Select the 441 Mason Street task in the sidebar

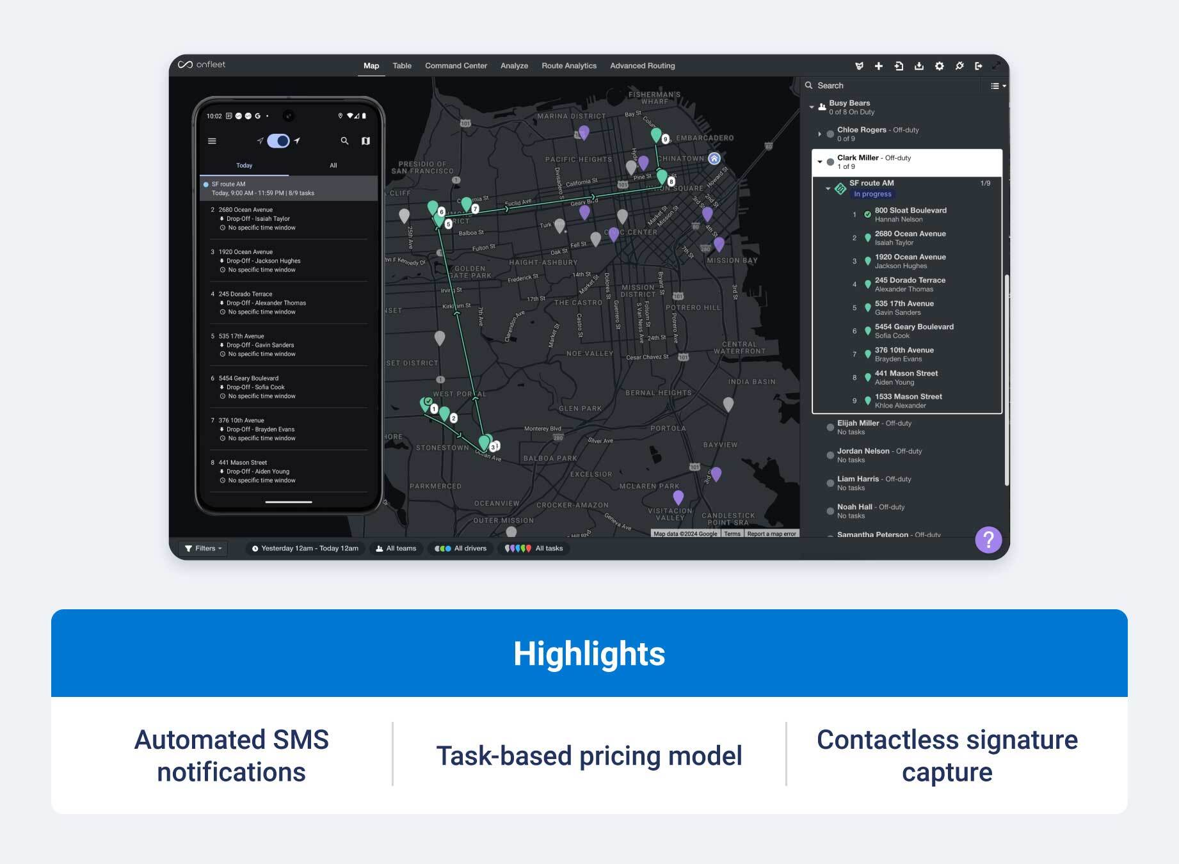(x=907, y=378)
